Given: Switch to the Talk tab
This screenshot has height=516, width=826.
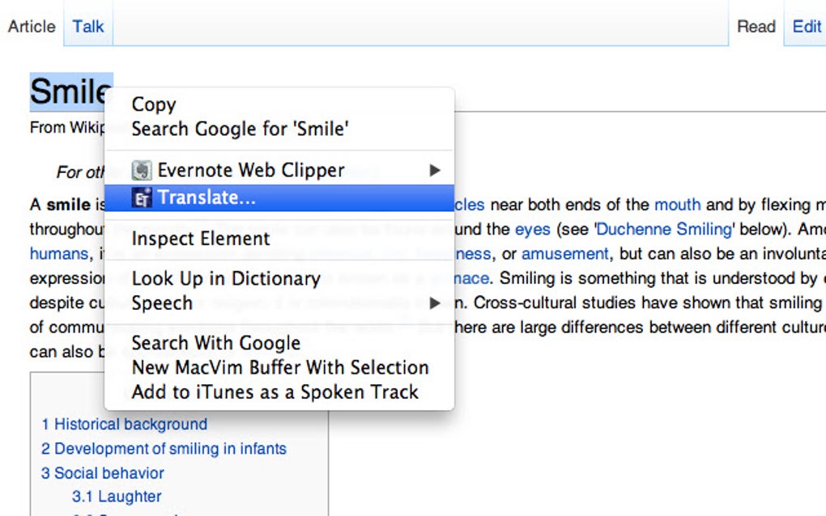Looking at the screenshot, I should coord(88,26).
